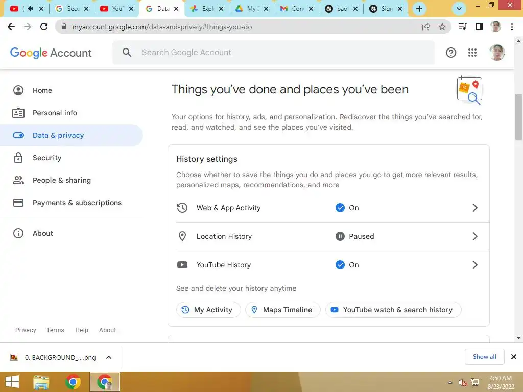This screenshot has height=392, width=523.
Task: Click the muted speaker tray icon
Action: (x=462, y=382)
